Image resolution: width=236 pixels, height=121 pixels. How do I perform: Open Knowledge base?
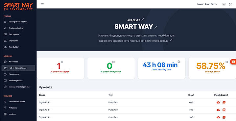click(x=15, y=81)
